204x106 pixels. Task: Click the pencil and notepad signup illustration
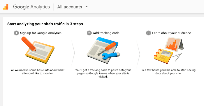pyautogui.click(x=38, y=50)
